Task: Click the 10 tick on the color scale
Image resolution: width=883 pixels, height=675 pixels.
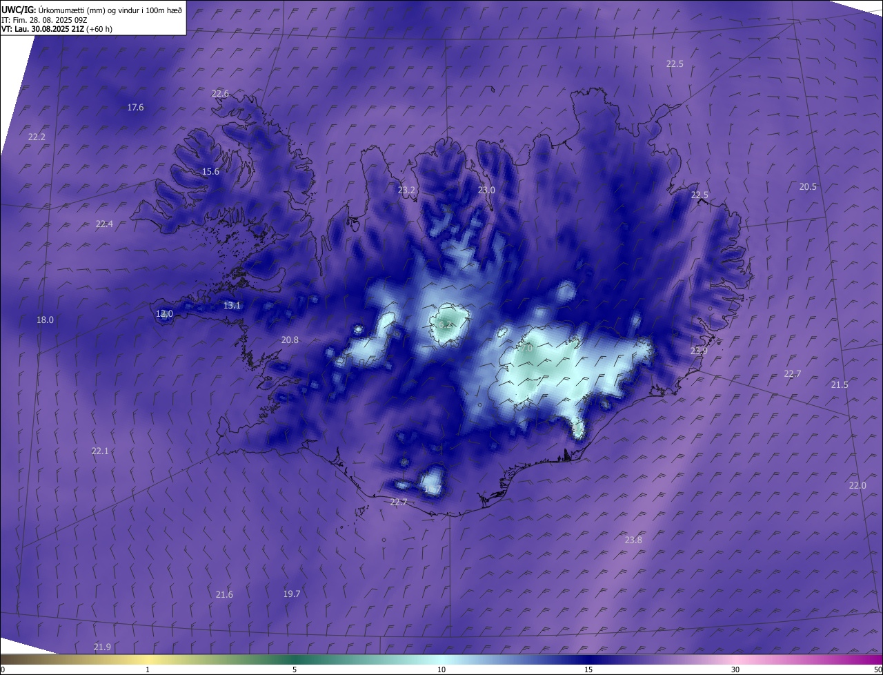Action: (x=441, y=669)
